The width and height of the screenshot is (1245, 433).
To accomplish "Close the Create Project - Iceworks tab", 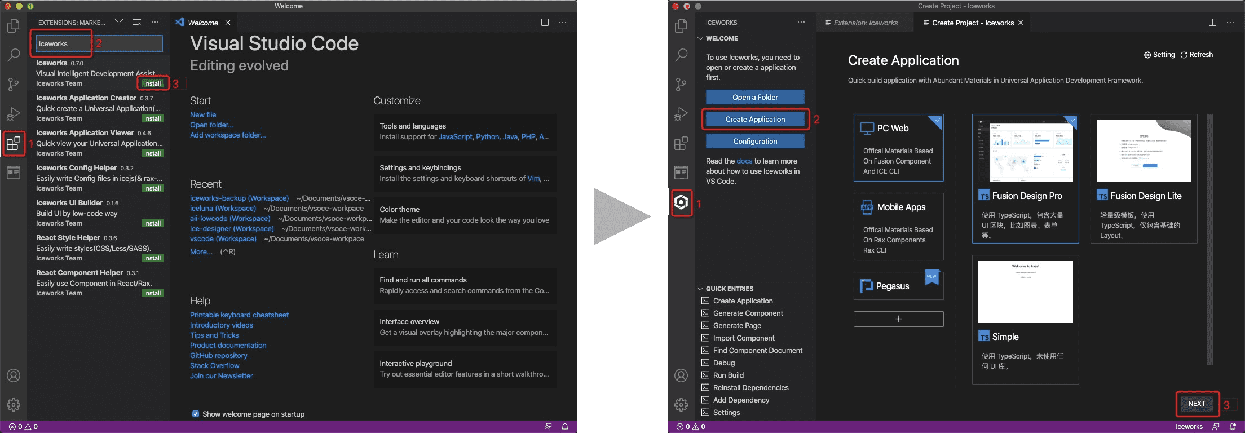I will pyautogui.click(x=1021, y=23).
